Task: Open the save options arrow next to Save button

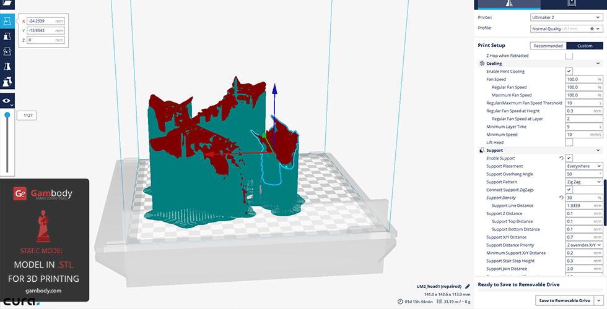Action: tap(598, 300)
